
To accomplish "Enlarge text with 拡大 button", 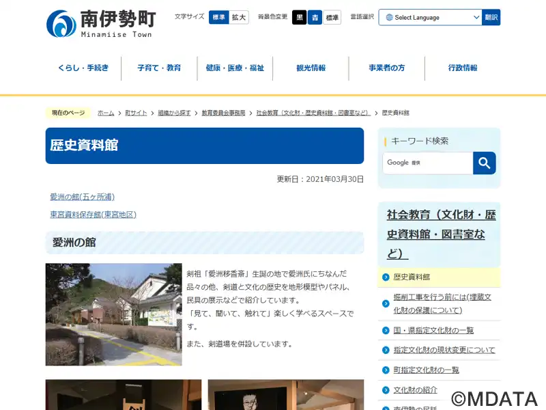I will pyautogui.click(x=239, y=17).
